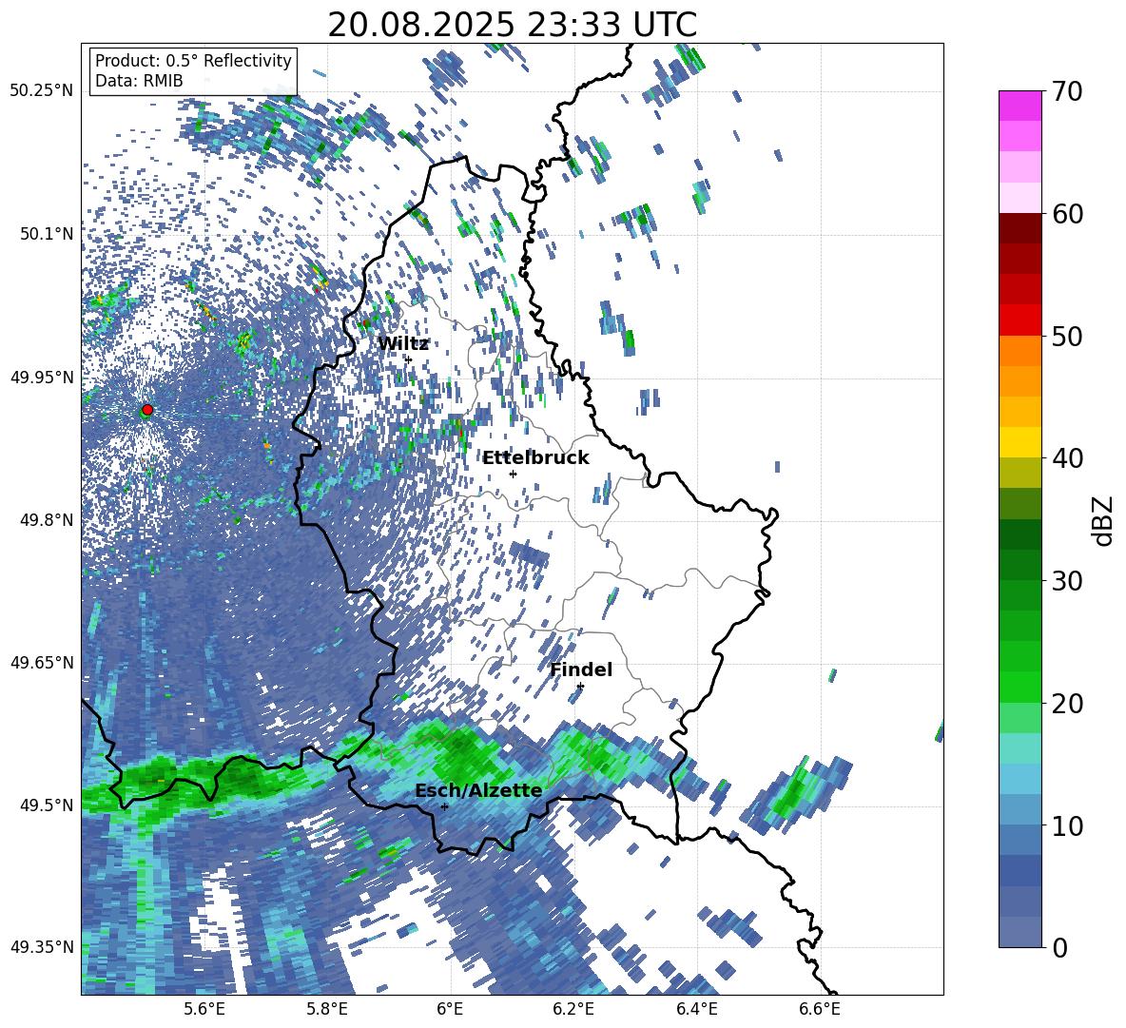Screen dimensions: 1126x1028
Task: Click the 49.95°N latitude label
Action: point(42,377)
